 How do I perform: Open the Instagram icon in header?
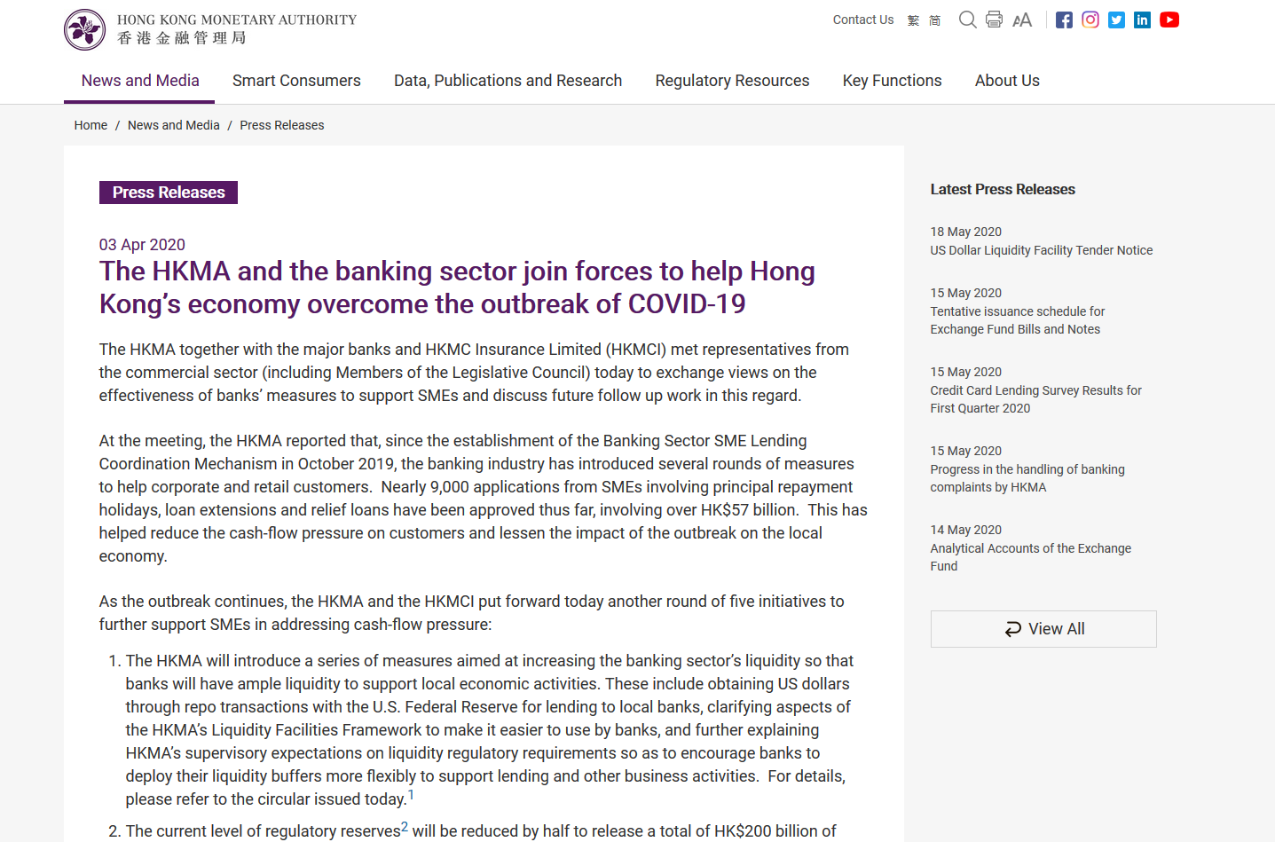click(x=1090, y=20)
